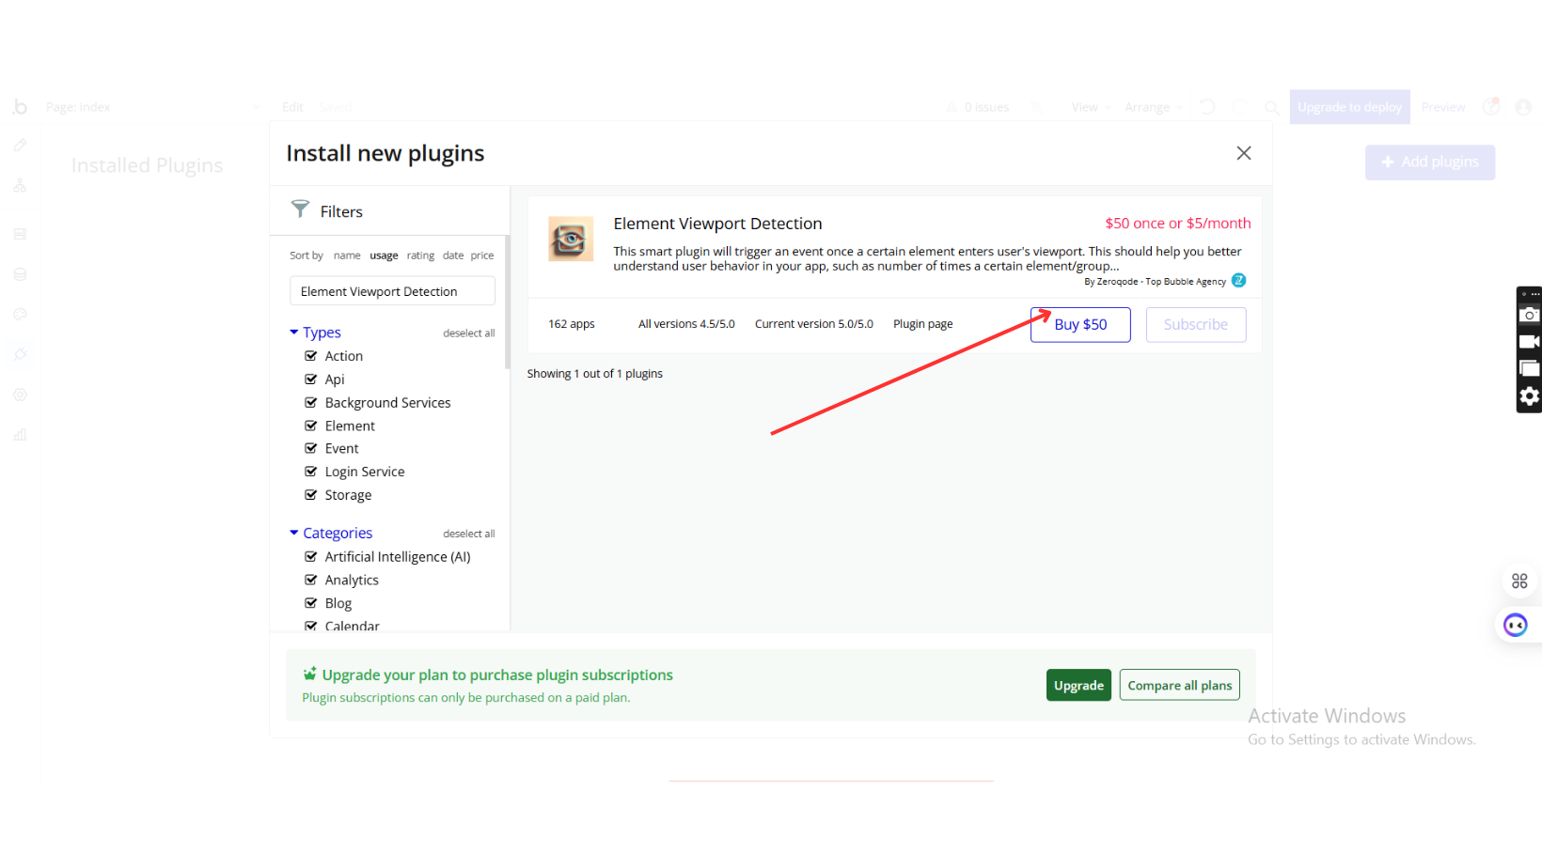This screenshot has width=1542, height=868.
Task: Click the Zeroqode agency badge icon
Action: pyautogui.click(x=1238, y=280)
